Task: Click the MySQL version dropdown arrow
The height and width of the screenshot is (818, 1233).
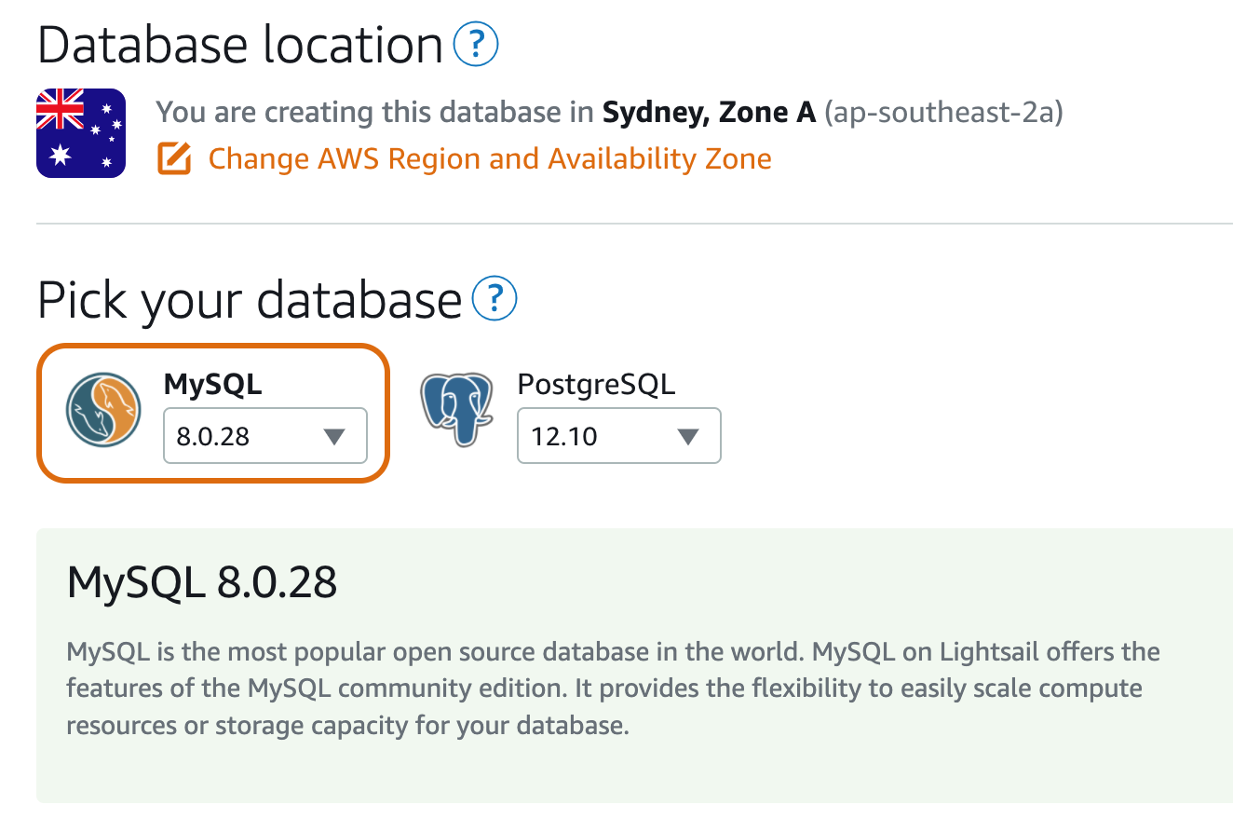Action: click(336, 435)
